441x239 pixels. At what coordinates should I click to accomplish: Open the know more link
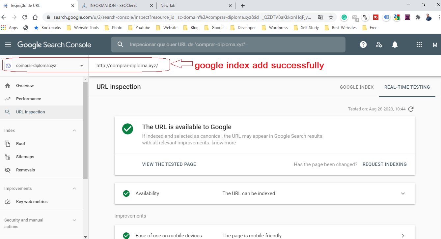click(224, 142)
